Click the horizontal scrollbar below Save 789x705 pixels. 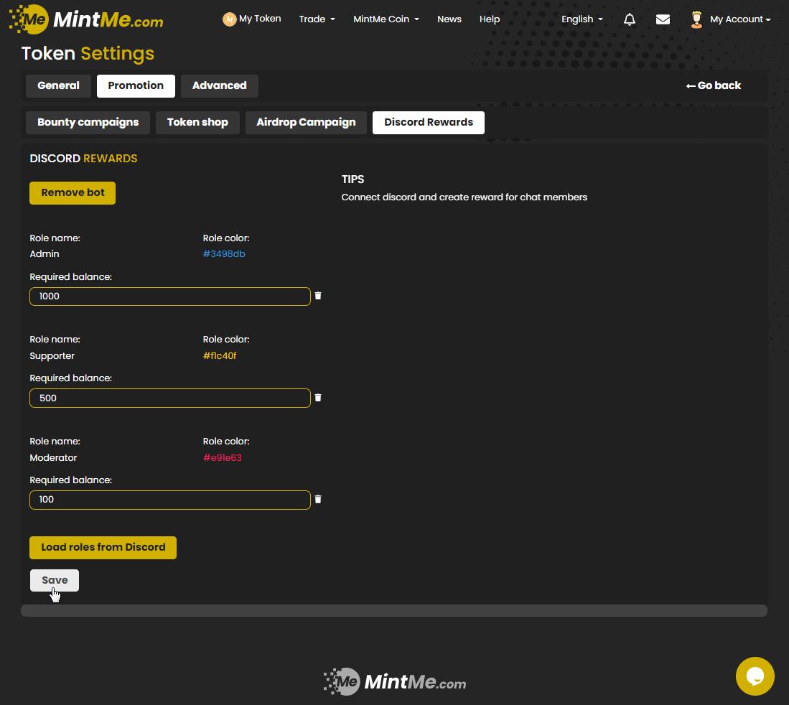click(393, 611)
